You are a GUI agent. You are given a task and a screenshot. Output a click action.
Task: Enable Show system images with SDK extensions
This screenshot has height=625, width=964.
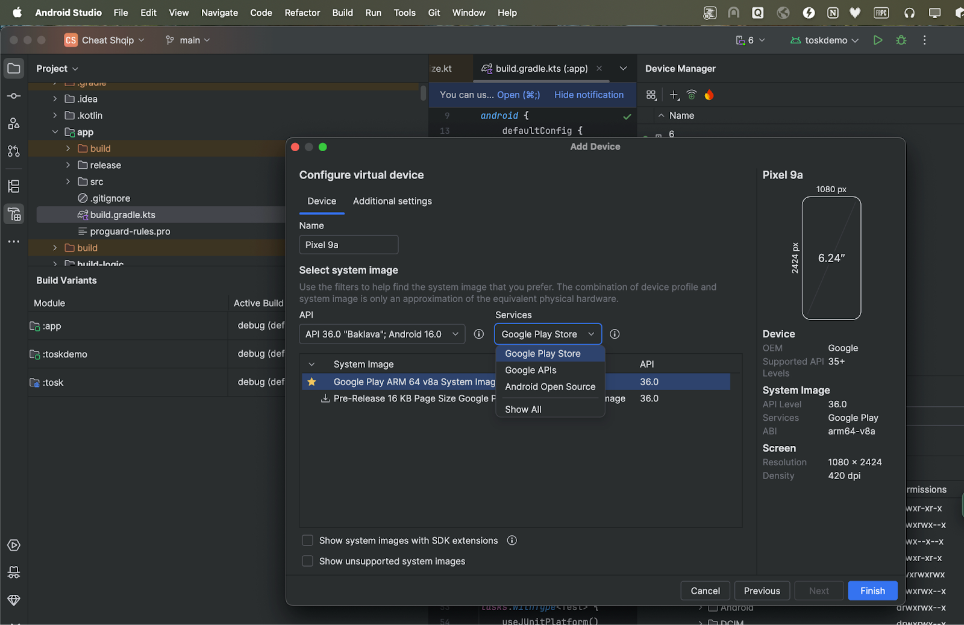(307, 541)
